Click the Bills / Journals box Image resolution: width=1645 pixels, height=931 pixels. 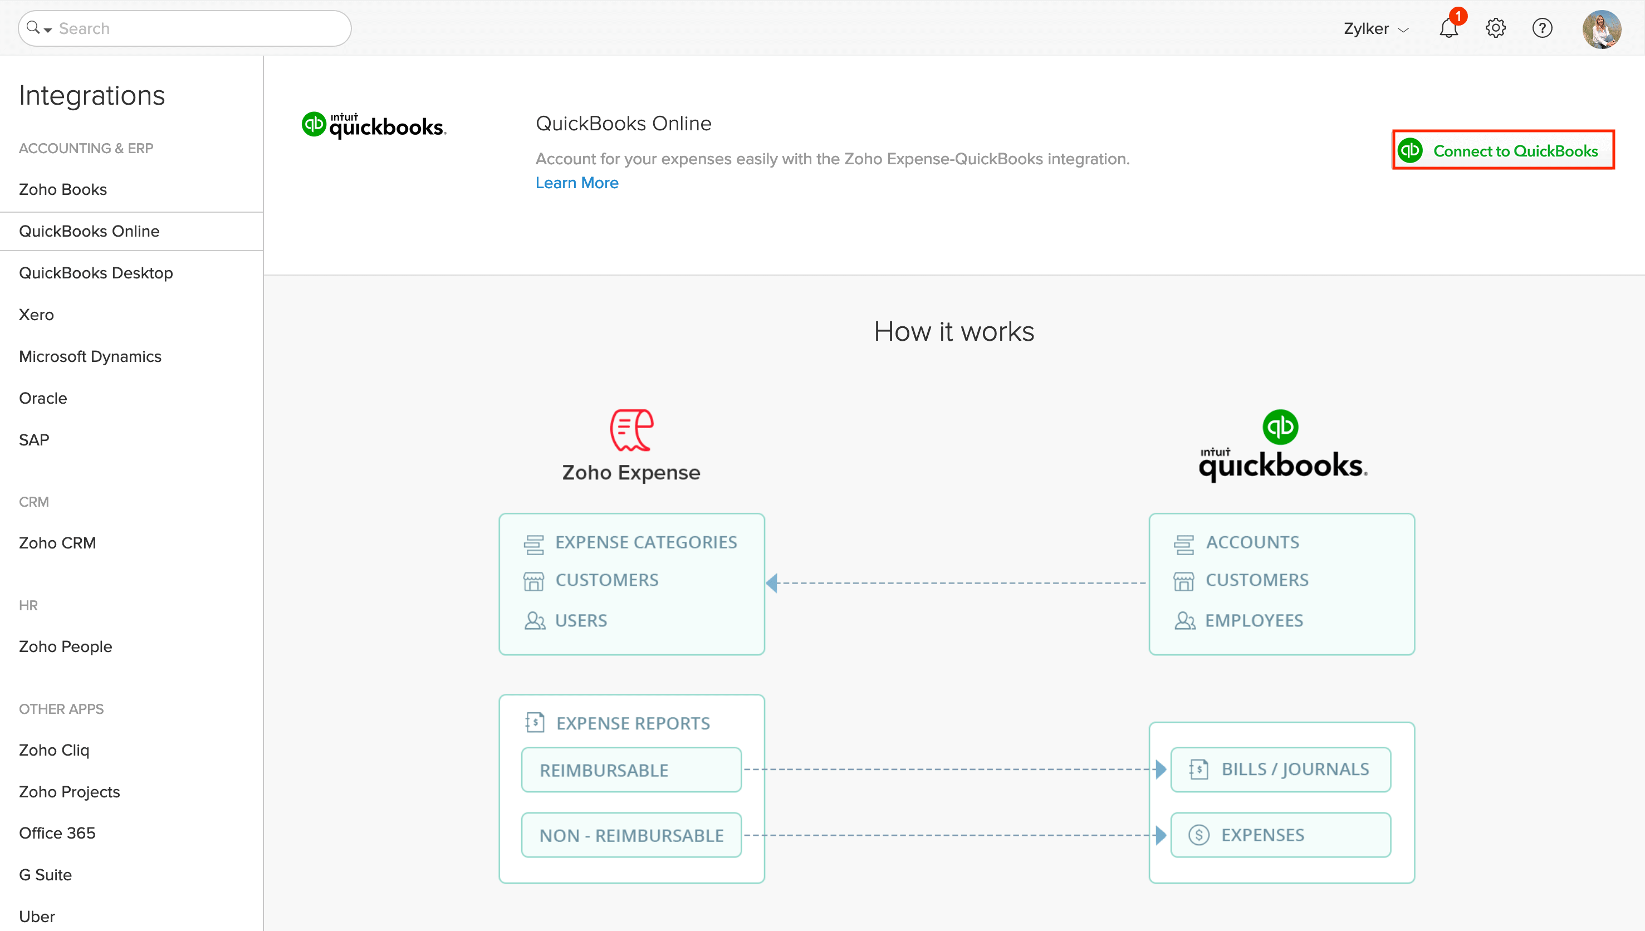1281,769
